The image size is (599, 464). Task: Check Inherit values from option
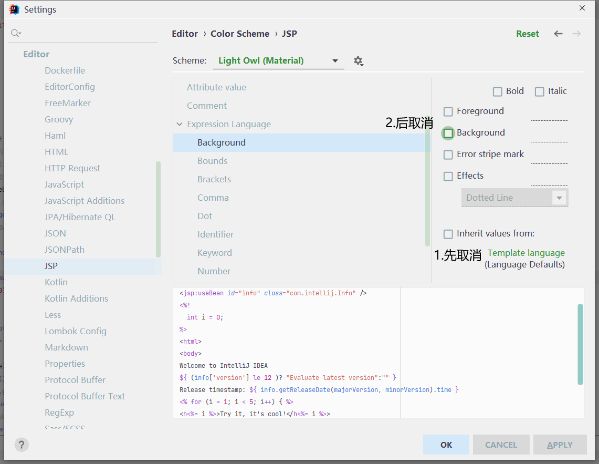[x=448, y=234]
